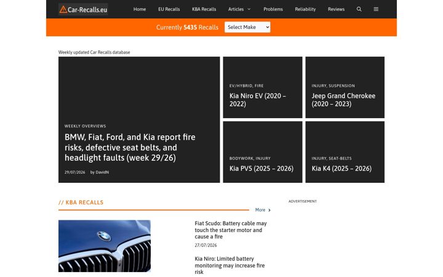Open the BMW hood thumbnail article
This screenshot has width=443, height=277.
tap(105, 246)
